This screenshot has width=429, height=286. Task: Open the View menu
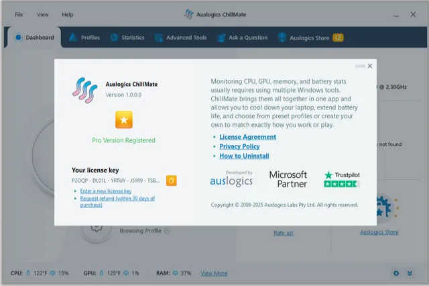(x=43, y=15)
